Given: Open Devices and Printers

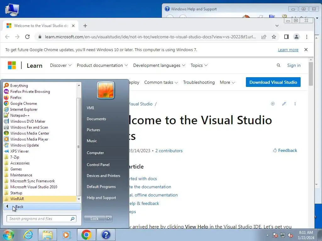Looking at the screenshot, I should [x=103, y=176].
